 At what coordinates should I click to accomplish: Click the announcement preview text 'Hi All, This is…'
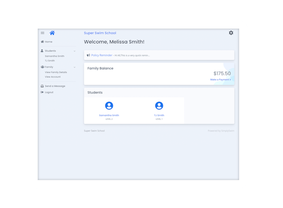(132, 55)
